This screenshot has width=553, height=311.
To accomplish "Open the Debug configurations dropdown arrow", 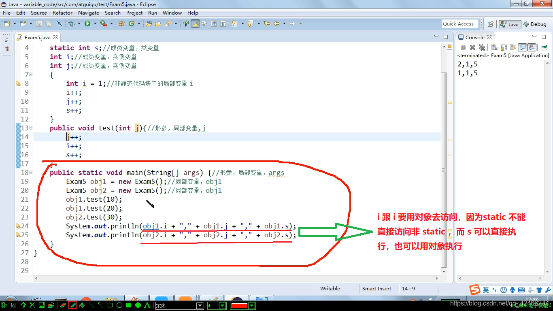I will (x=79, y=24).
